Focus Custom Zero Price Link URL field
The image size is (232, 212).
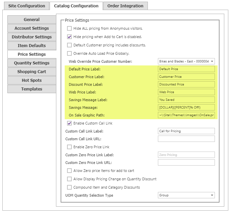click(x=186, y=163)
